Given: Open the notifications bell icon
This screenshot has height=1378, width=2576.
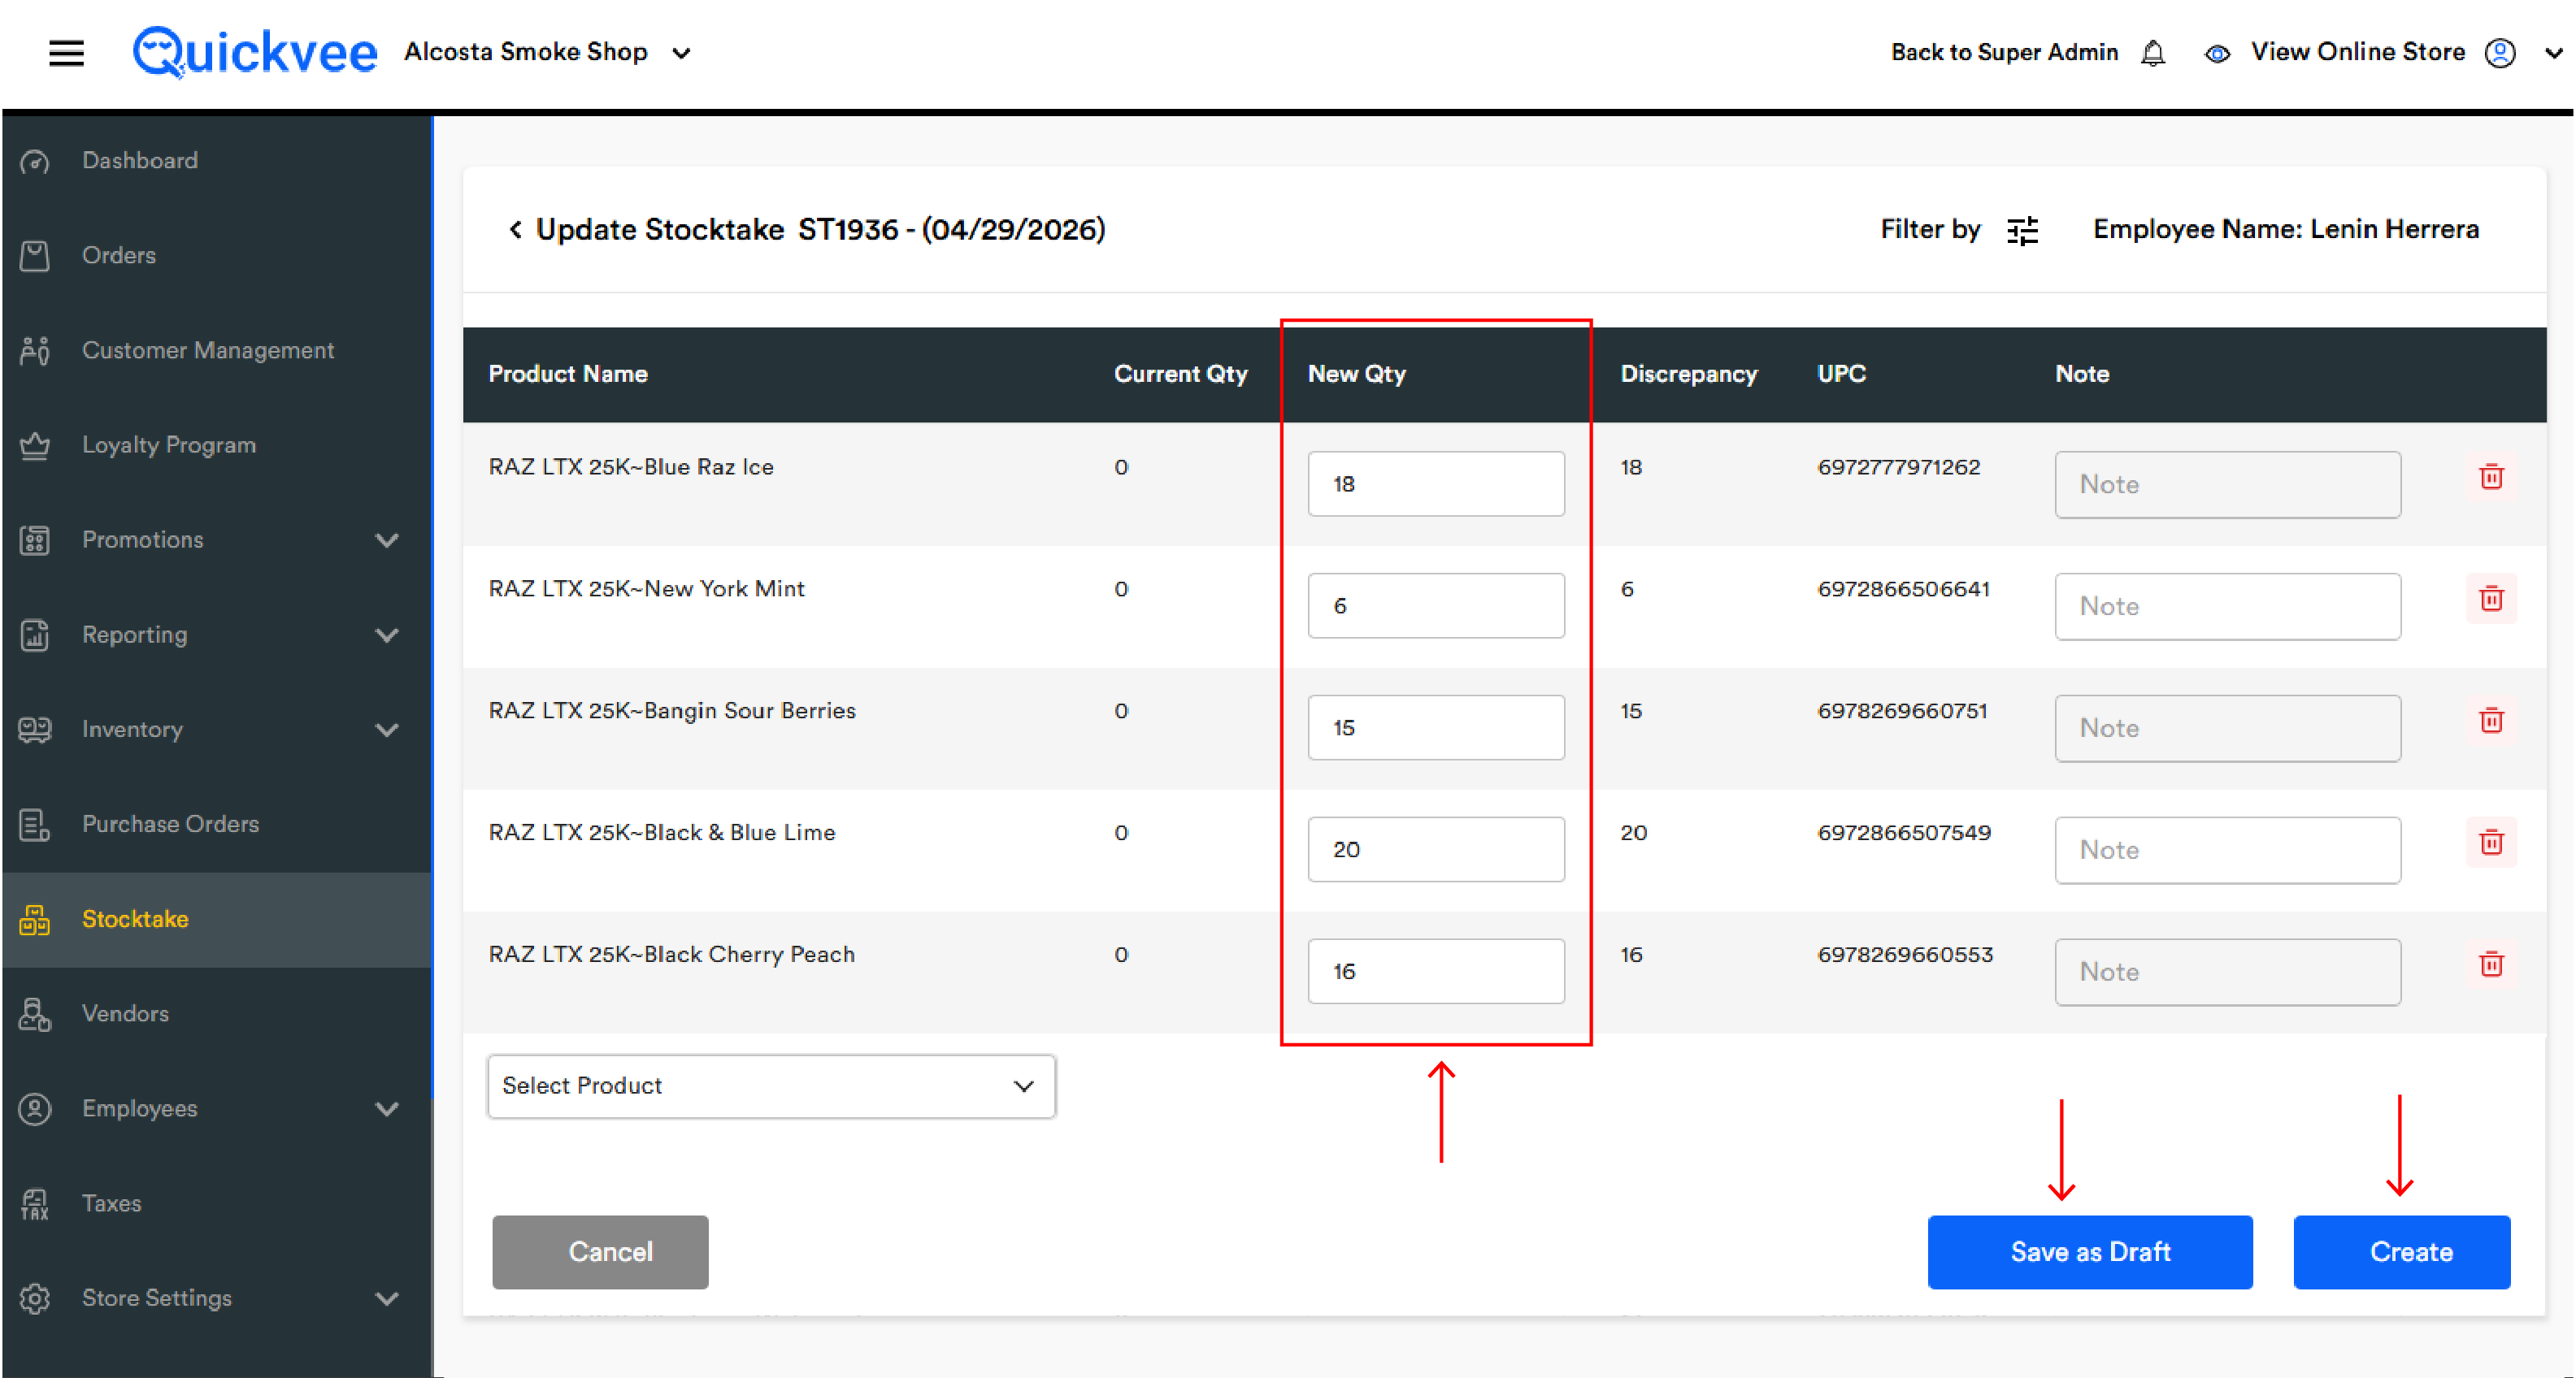Looking at the screenshot, I should [2153, 53].
